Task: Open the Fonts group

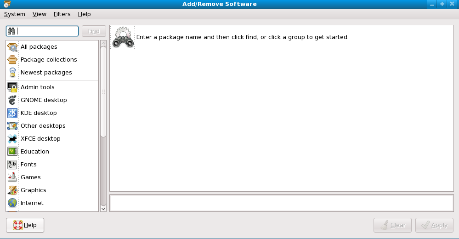Action: 52,165
